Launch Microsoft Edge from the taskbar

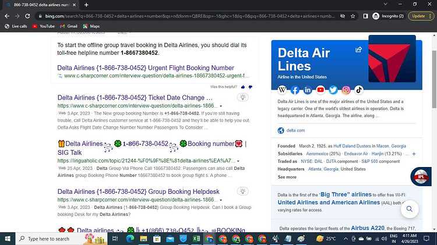[x=130, y=239]
